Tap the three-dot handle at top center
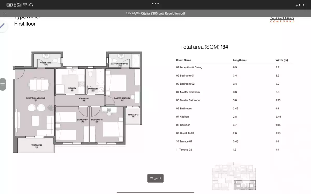 tap(155, 4)
